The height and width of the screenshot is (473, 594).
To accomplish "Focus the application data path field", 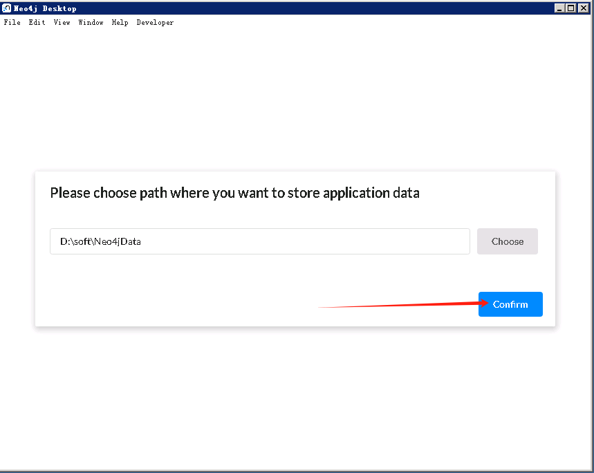I will [x=260, y=241].
